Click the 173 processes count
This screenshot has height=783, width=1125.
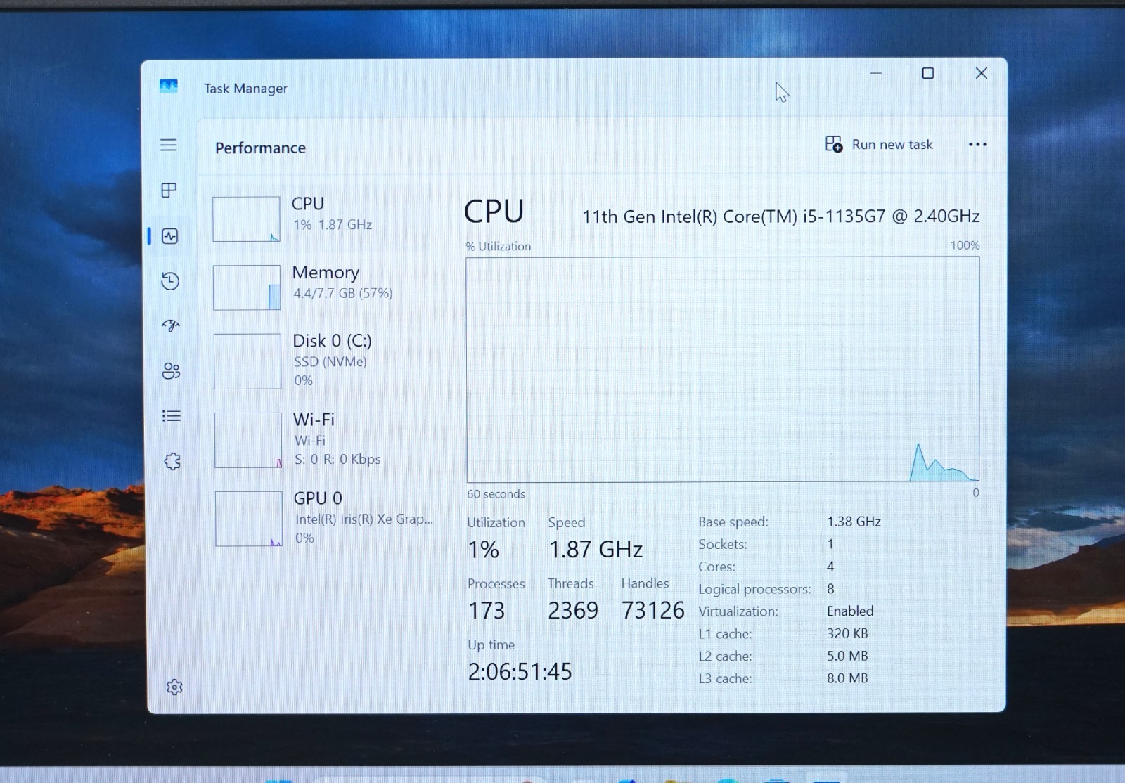tap(487, 610)
